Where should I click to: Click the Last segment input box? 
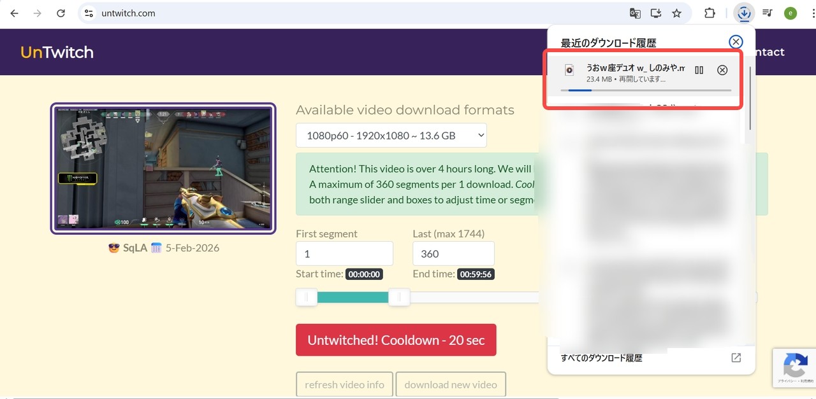pyautogui.click(x=453, y=254)
